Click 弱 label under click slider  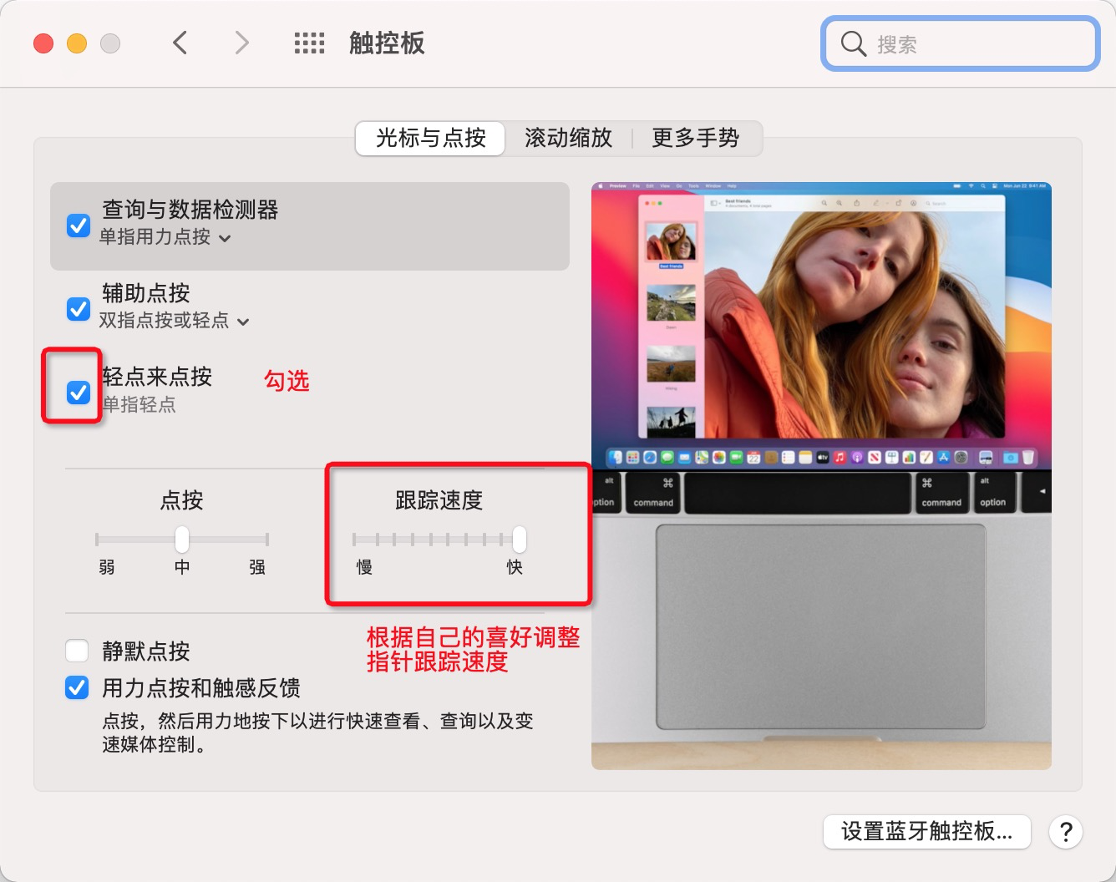tap(107, 567)
